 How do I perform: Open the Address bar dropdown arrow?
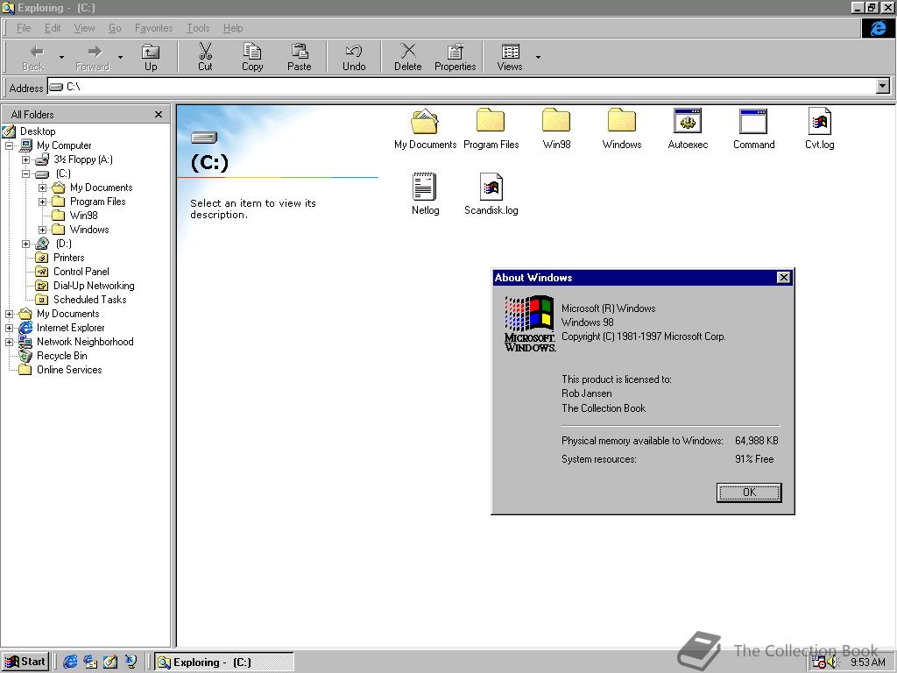point(883,87)
